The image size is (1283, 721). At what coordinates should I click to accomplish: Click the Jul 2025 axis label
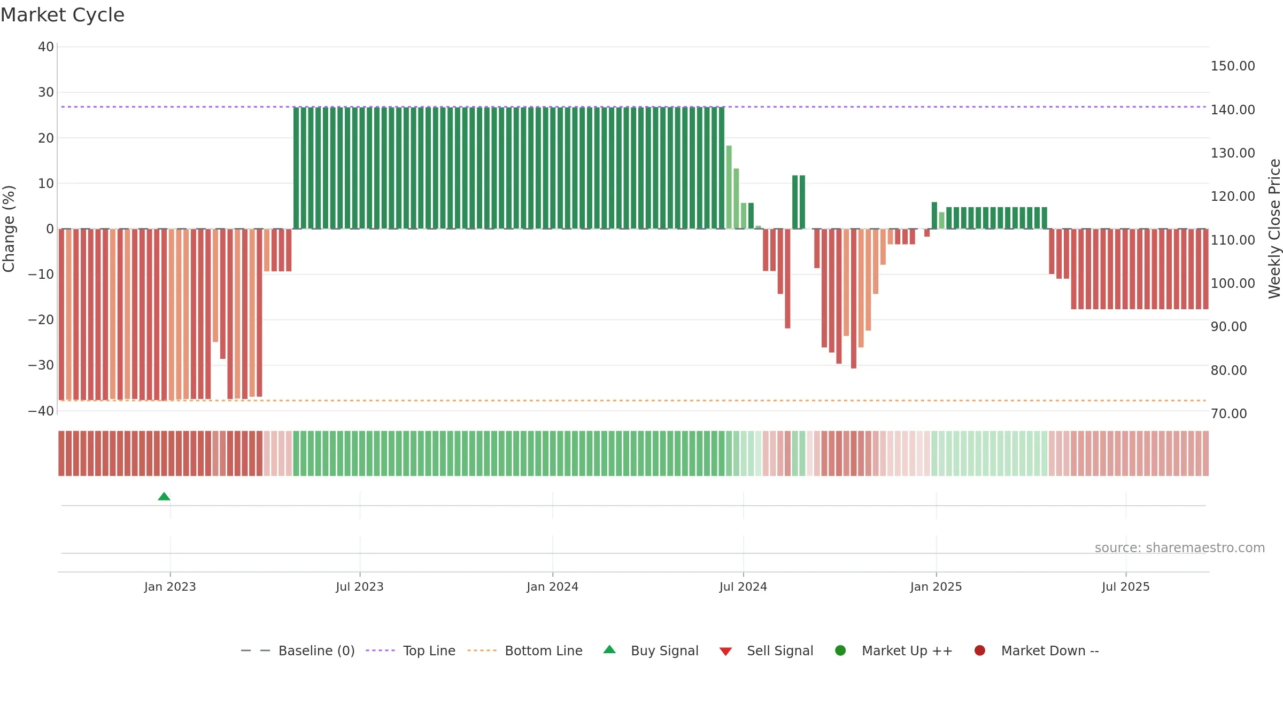click(x=1126, y=587)
